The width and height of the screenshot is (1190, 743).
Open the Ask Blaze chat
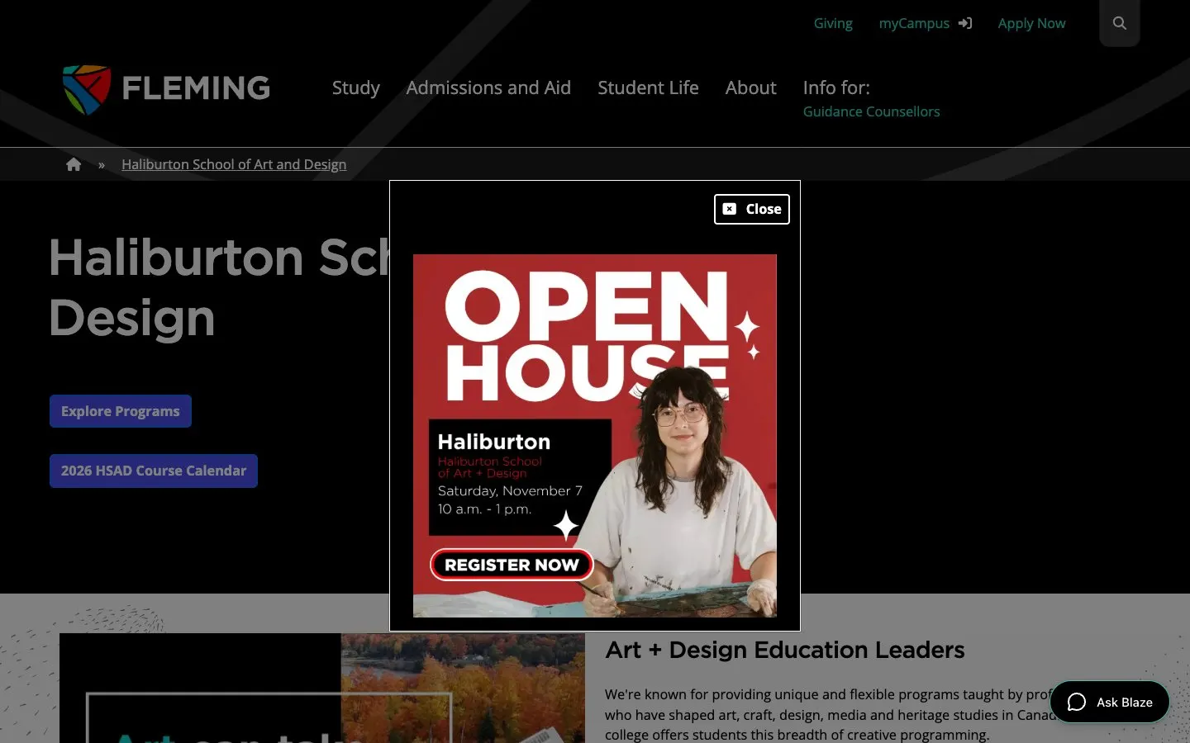coord(1110,702)
